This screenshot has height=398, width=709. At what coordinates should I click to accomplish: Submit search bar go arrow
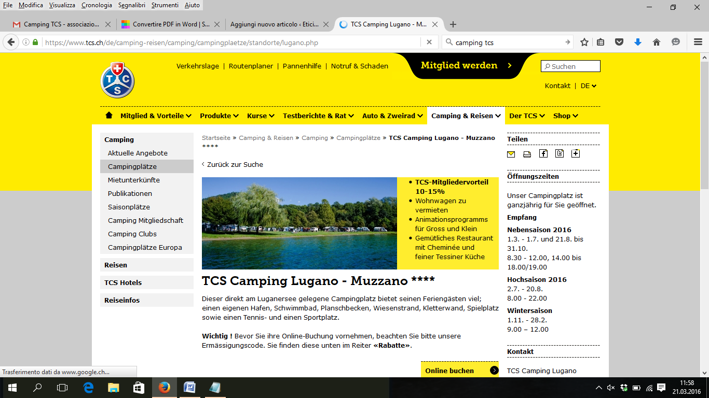(x=568, y=42)
